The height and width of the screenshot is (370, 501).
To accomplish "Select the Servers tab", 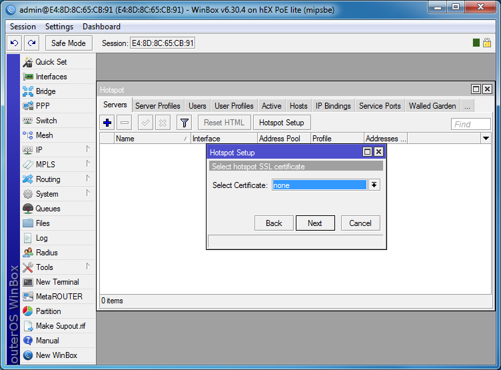I will [115, 105].
